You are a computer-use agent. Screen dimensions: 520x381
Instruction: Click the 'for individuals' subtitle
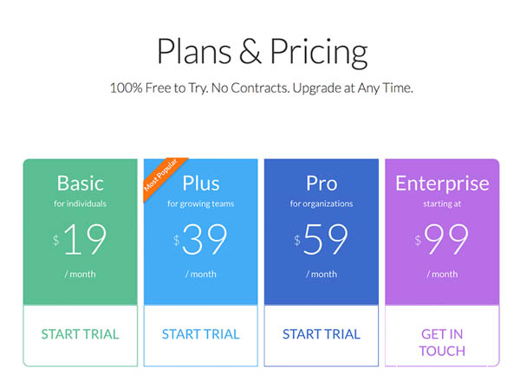pos(81,203)
